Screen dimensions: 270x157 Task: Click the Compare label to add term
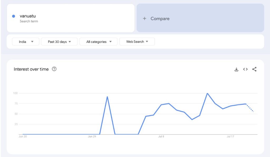160,18
